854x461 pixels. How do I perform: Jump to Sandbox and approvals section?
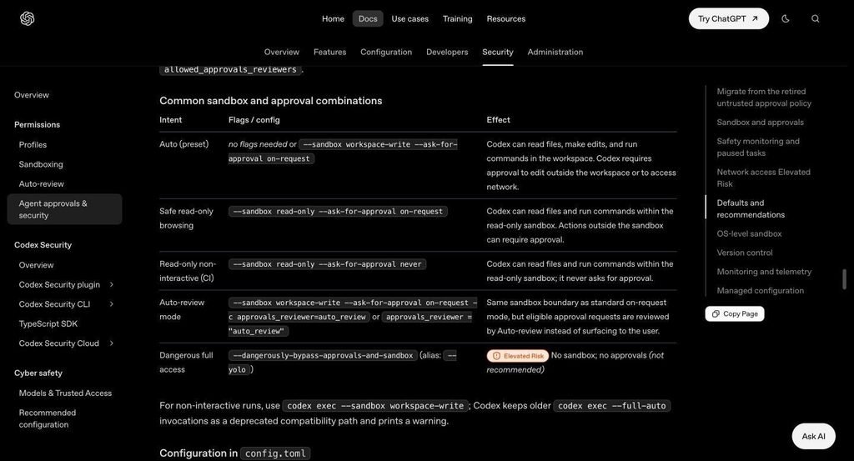(x=760, y=122)
